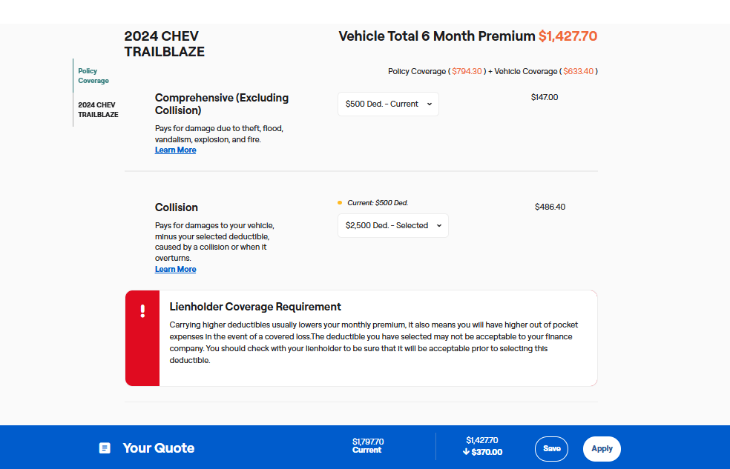Click the red exclamation alert icon

coord(142,311)
